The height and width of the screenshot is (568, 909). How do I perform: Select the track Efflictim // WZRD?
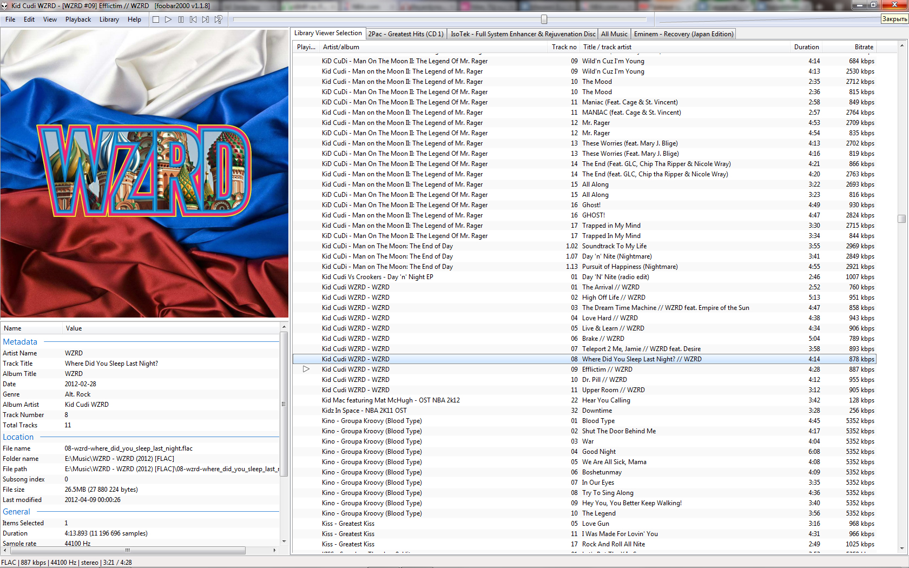[584, 369]
